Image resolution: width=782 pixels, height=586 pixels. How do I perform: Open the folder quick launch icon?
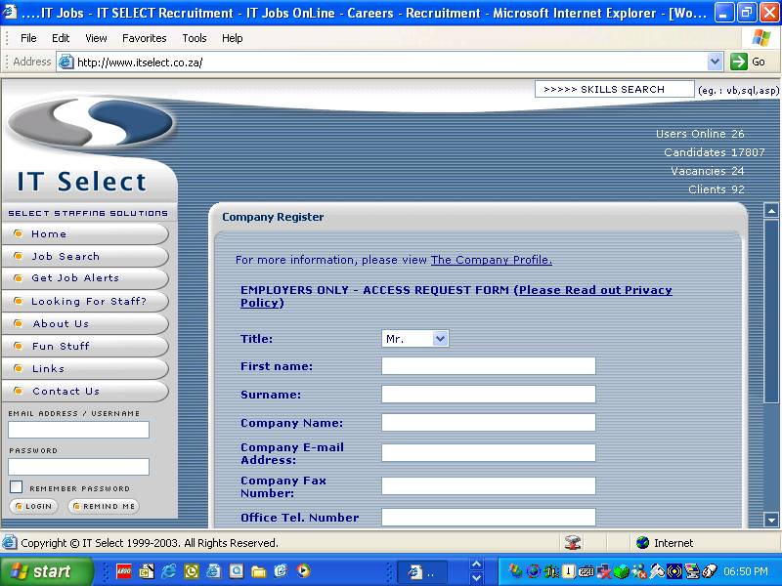pyautogui.click(x=258, y=571)
